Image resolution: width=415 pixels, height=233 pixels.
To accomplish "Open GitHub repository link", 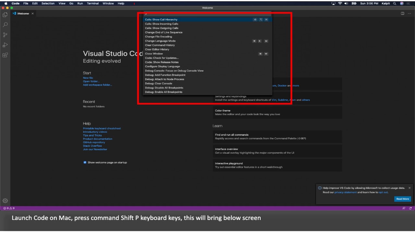I will click(x=94, y=142).
